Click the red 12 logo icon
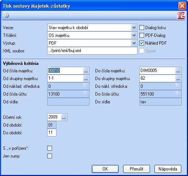Image resolution: width=188 pixels, height=176 pixels. pyautogui.click(x=181, y=15)
